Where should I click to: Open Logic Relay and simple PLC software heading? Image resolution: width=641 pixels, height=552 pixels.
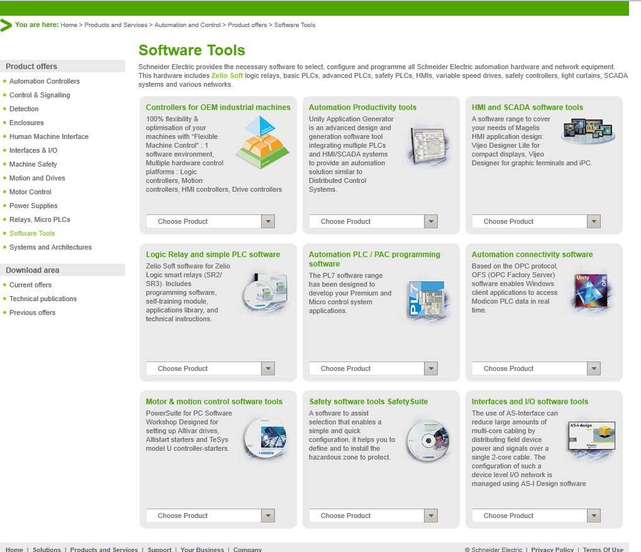click(213, 255)
